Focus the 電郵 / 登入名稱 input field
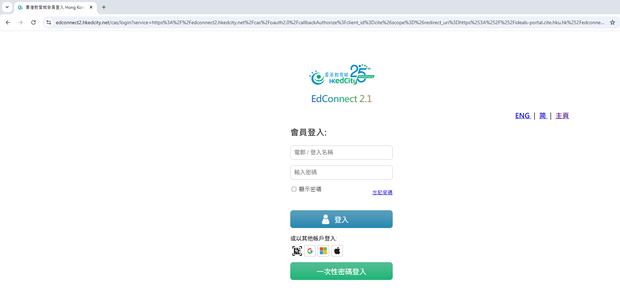This screenshot has width=620, height=307. [x=341, y=153]
